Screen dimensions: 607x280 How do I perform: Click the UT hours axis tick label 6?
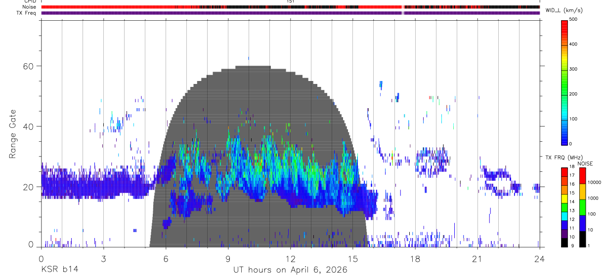click(166, 258)
